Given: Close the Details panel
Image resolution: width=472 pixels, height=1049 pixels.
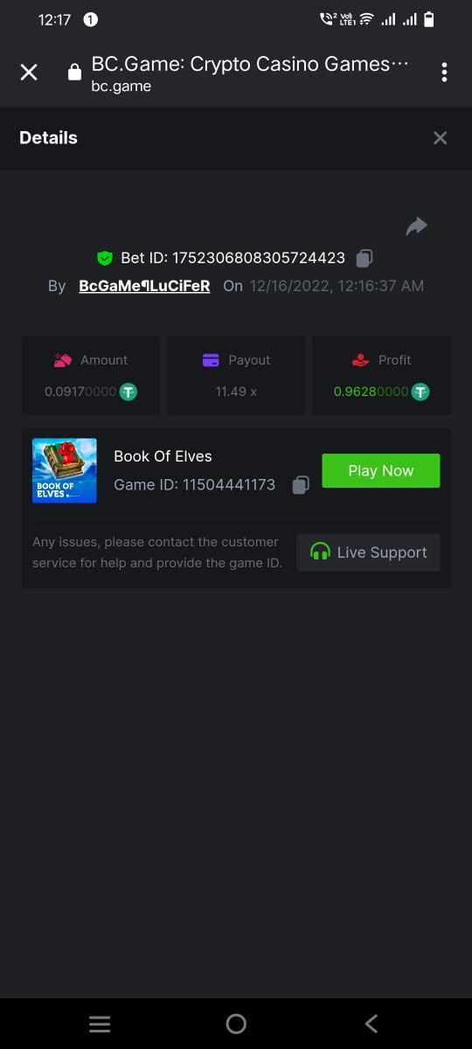Looking at the screenshot, I should [x=441, y=138].
